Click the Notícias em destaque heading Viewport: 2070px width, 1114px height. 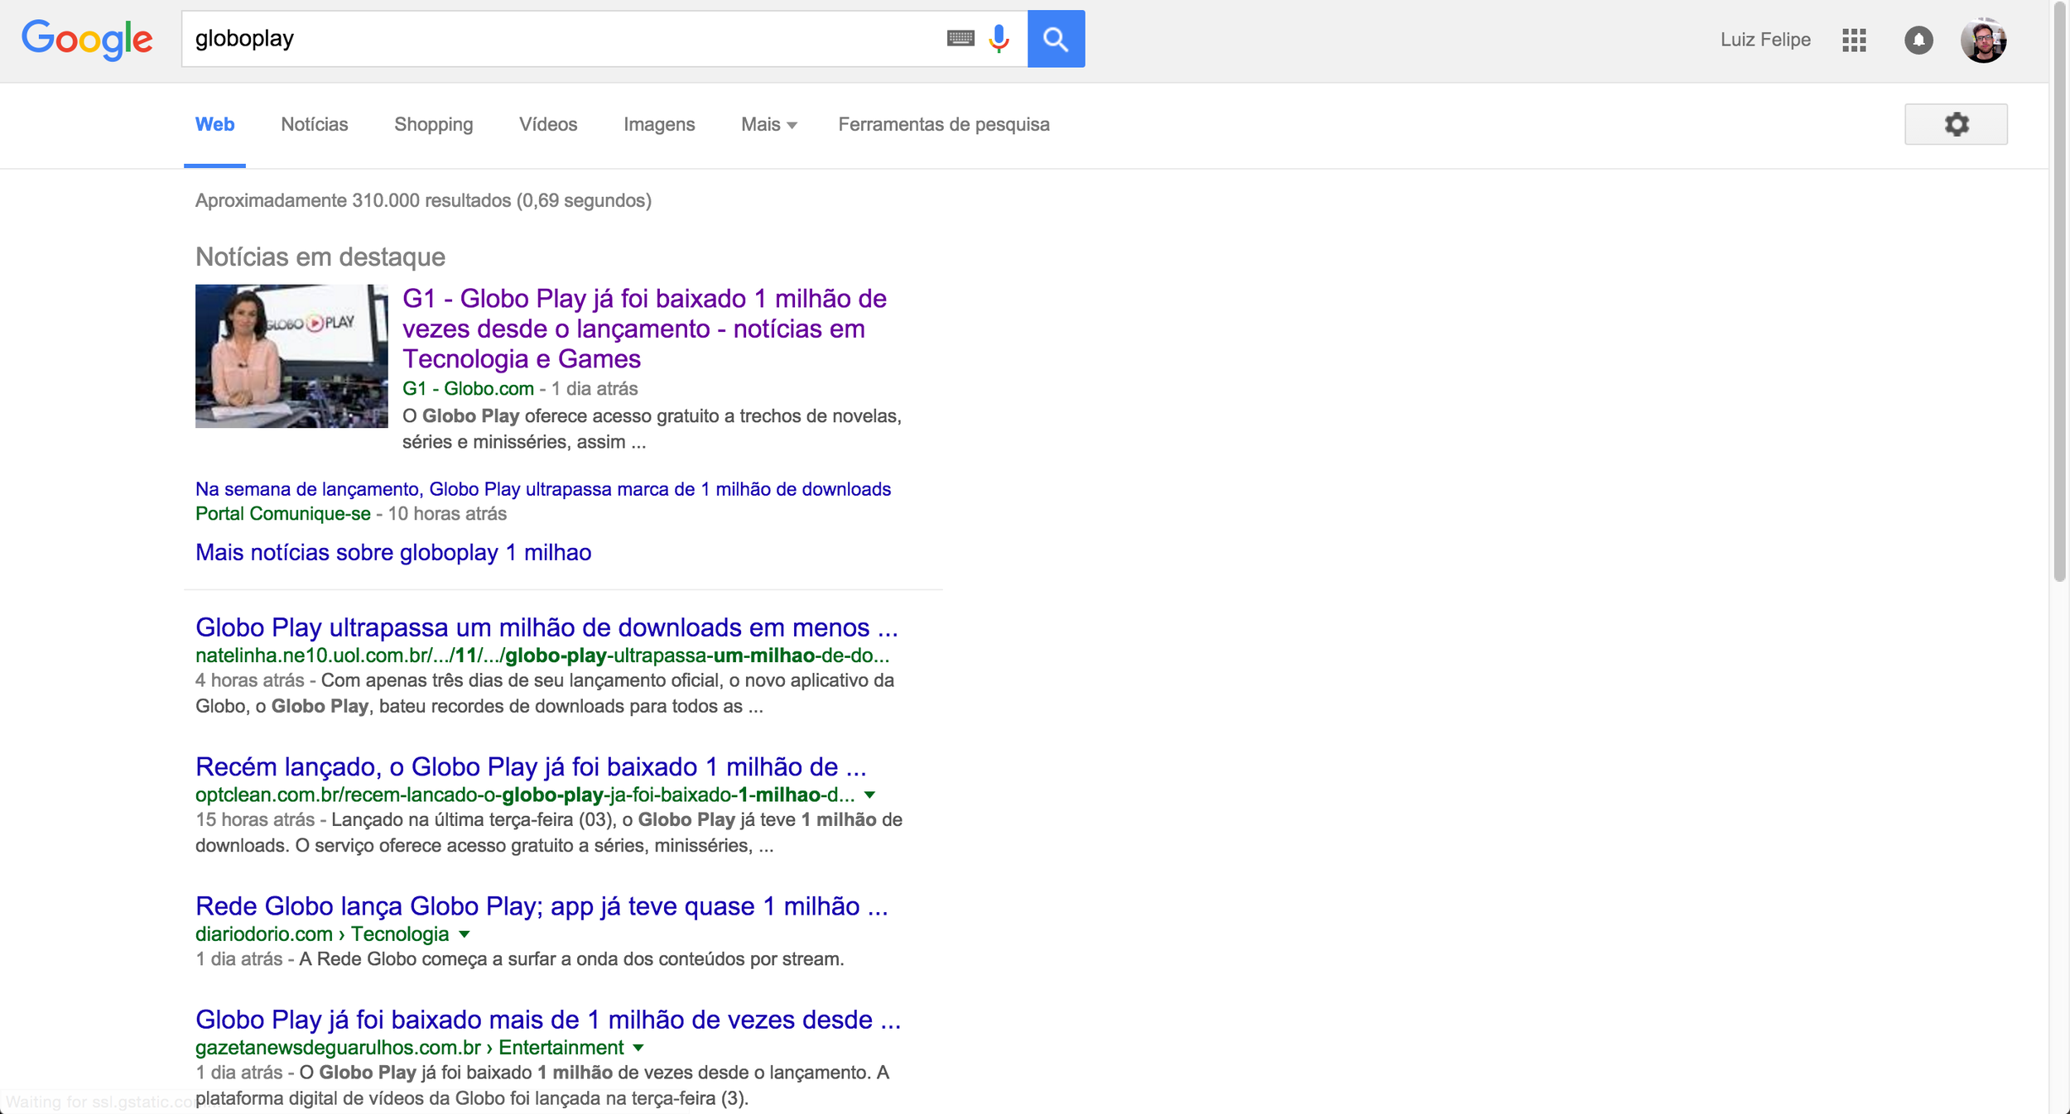point(320,257)
